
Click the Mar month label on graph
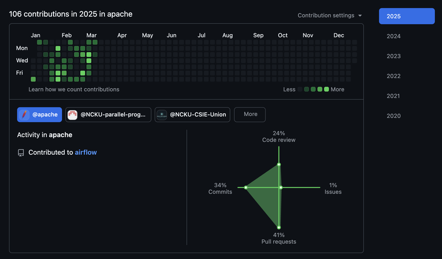pos(91,35)
